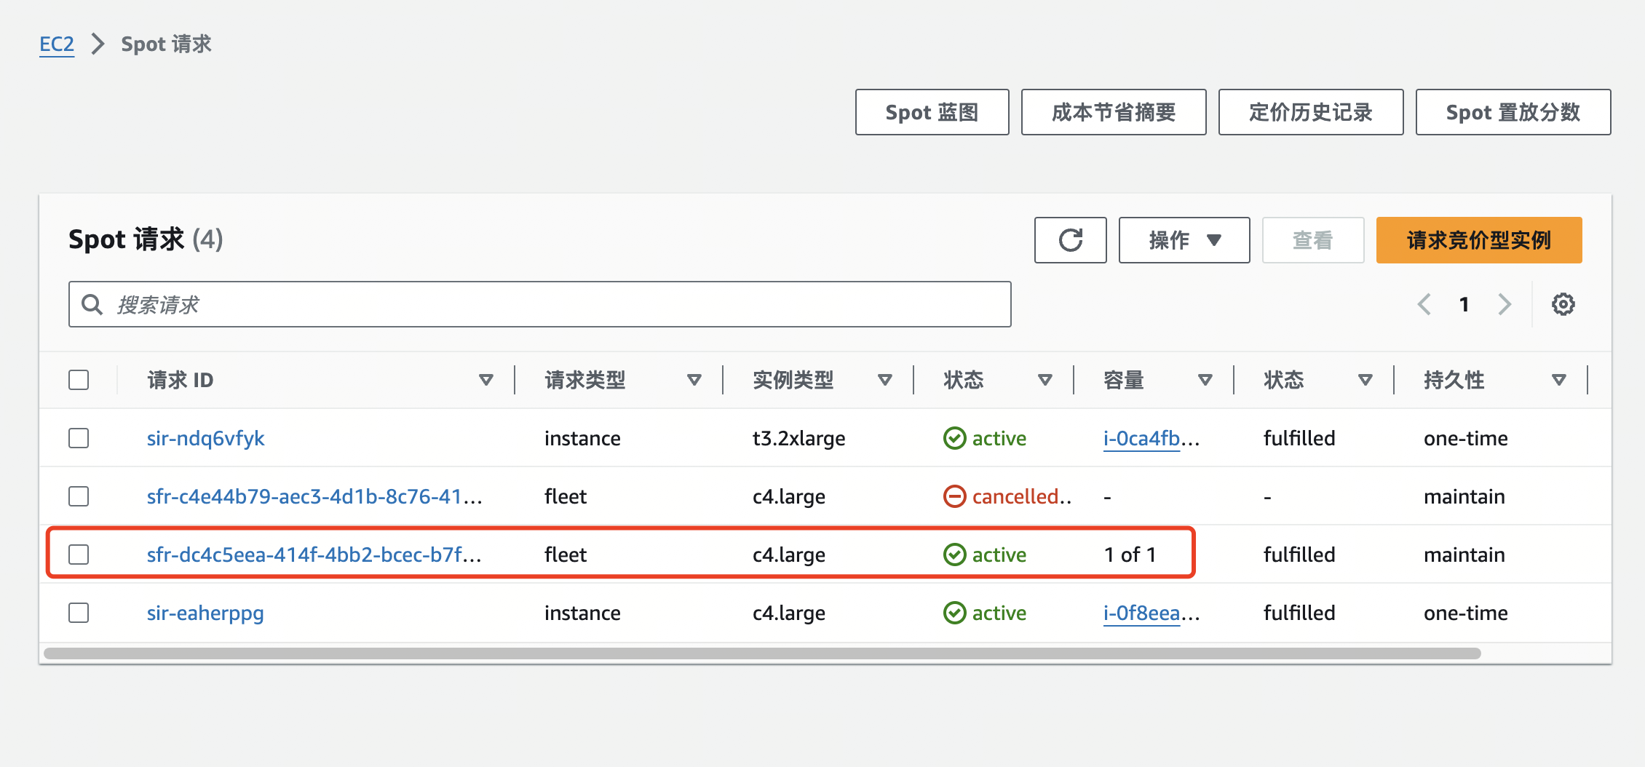The height and width of the screenshot is (767, 1645).
Task: Select all requests header checkbox
Action: (x=79, y=380)
